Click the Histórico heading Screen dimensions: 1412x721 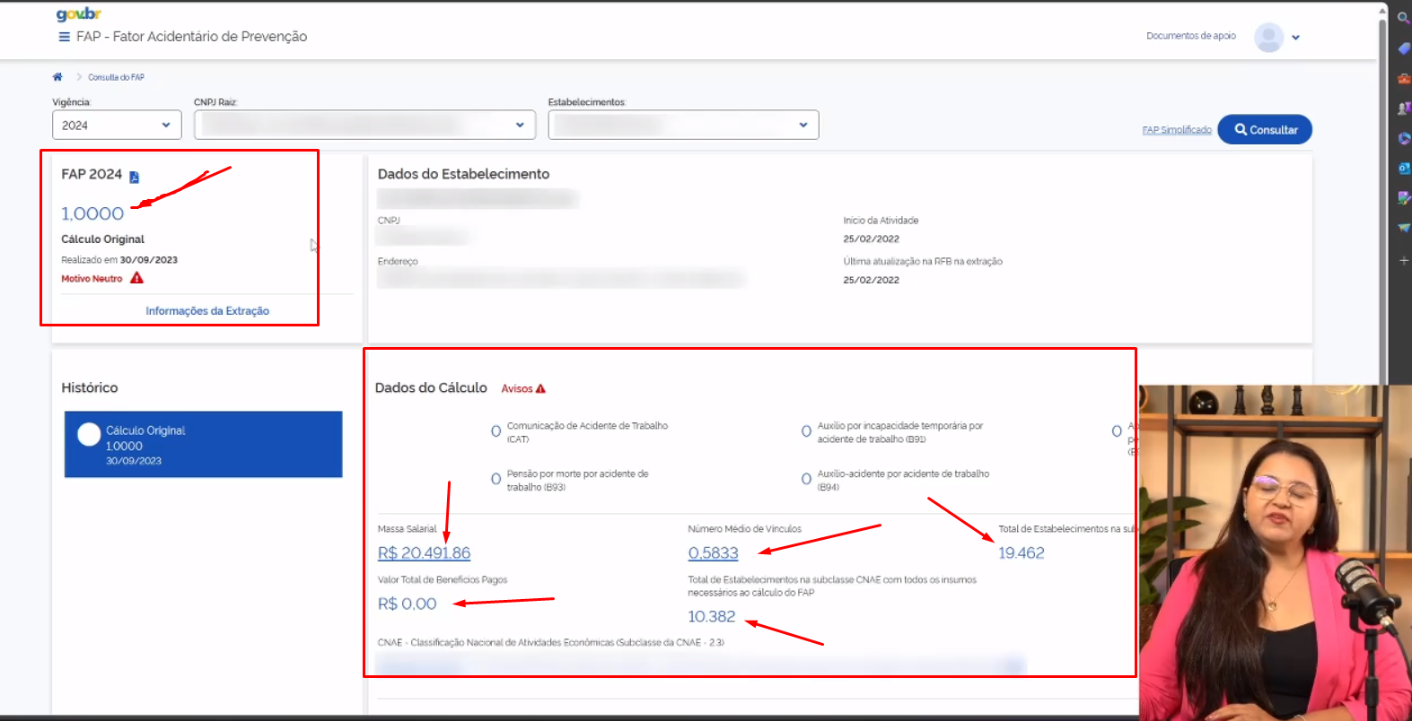click(90, 387)
